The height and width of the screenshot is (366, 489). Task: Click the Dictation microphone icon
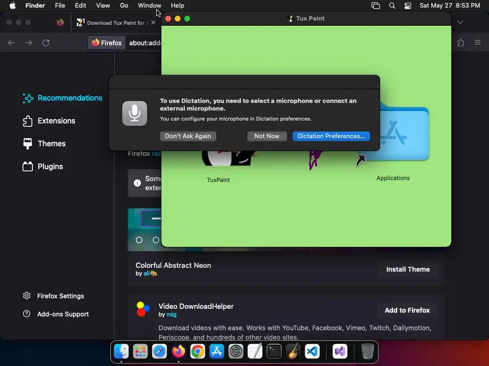pyautogui.click(x=134, y=113)
